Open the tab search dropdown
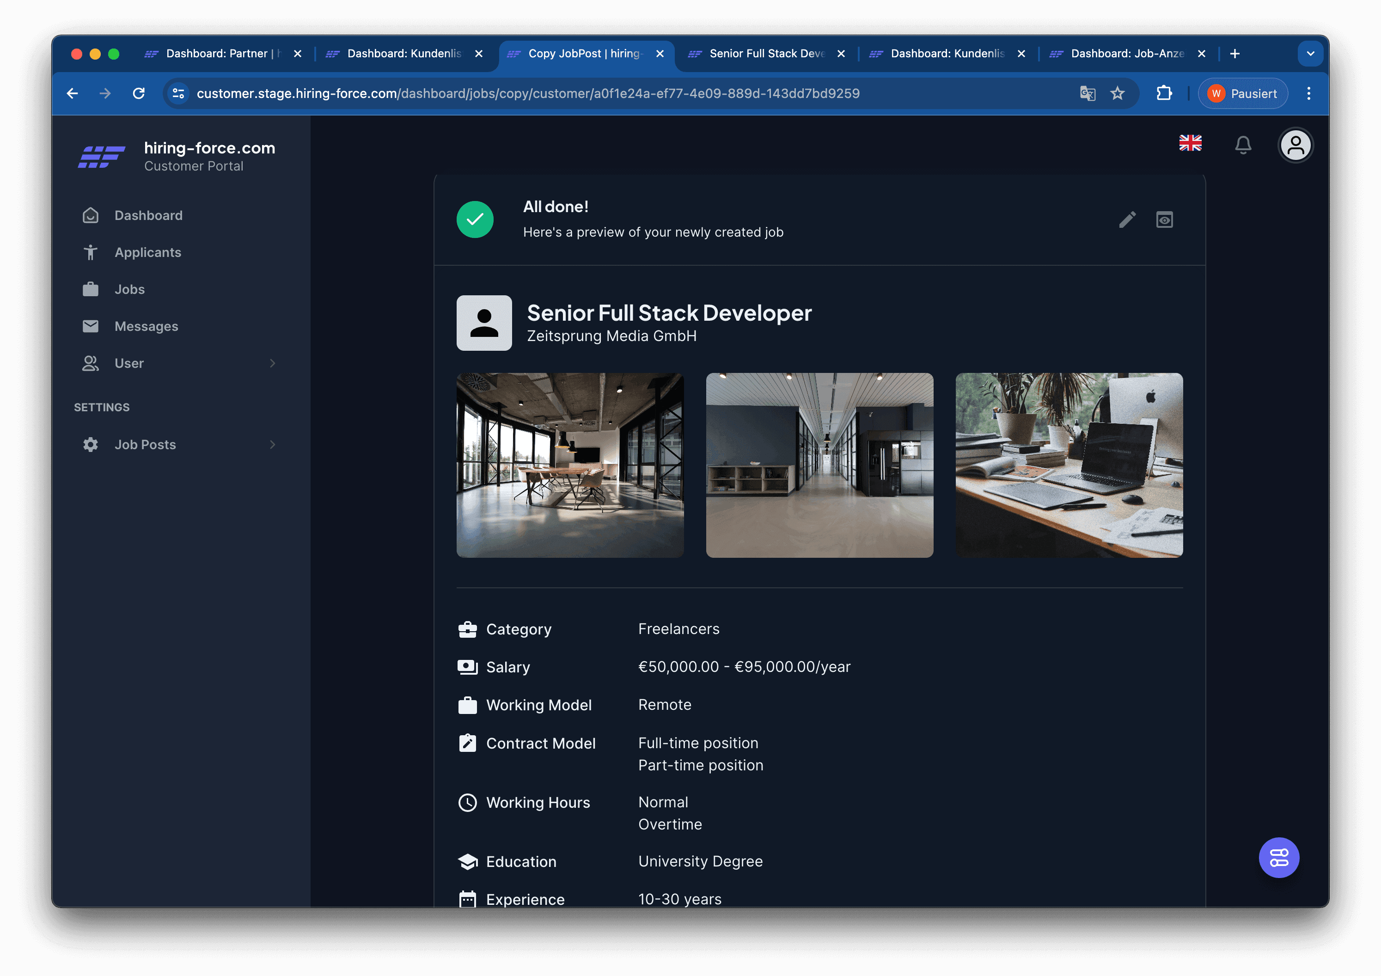Image resolution: width=1381 pixels, height=976 pixels. [1310, 54]
